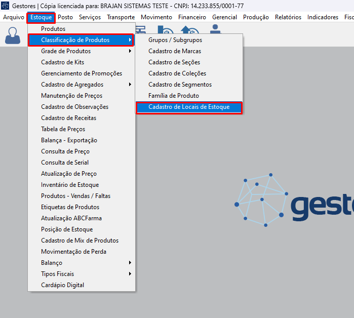Viewport: 354px width, 318px height.
Task: Select Cardápio Digital option
Action: [x=62, y=285]
